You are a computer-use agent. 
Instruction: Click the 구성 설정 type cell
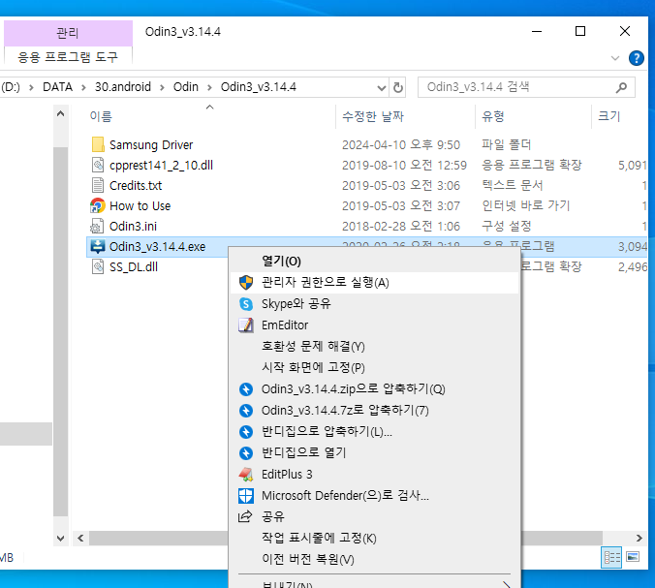(507, 226)
